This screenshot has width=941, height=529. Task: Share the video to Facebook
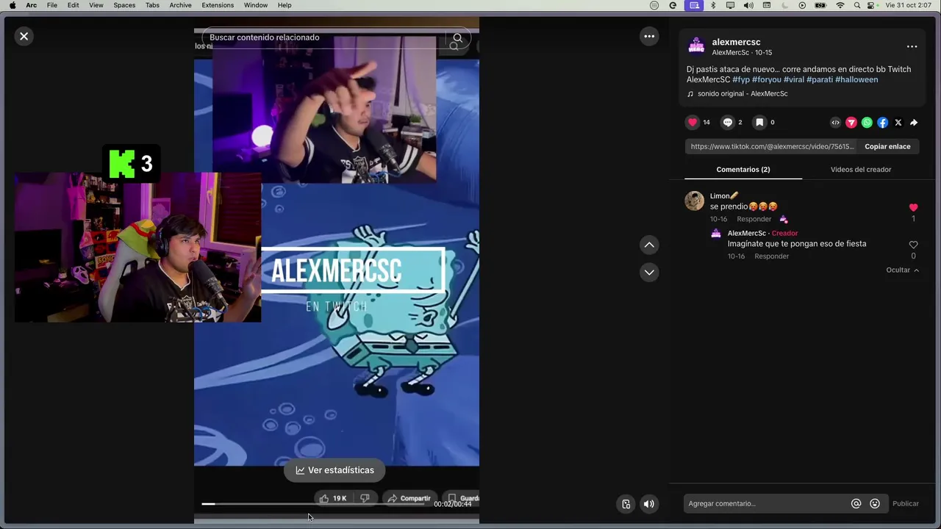coord(882,123)
